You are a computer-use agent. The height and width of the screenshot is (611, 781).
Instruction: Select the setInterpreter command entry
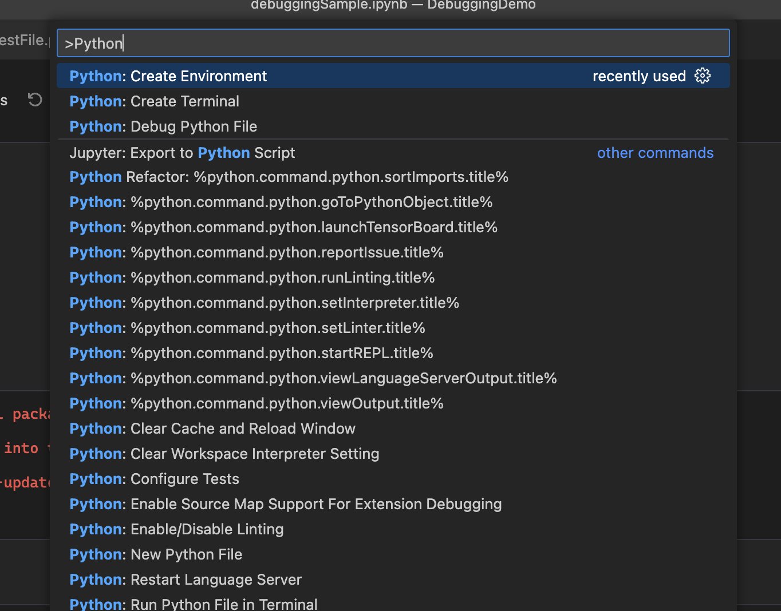coord(264,303)
